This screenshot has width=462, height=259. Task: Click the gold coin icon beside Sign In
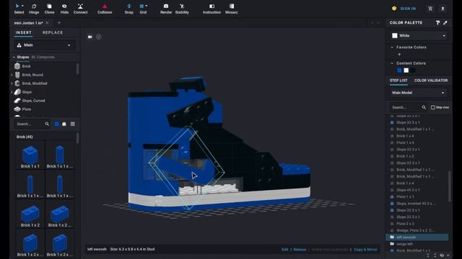(394, 9)
